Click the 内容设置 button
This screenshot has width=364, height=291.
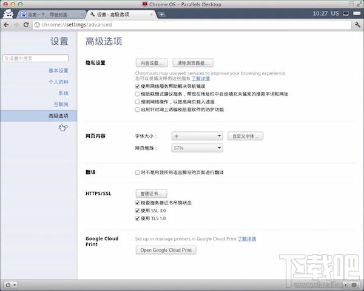coord(152,63)
